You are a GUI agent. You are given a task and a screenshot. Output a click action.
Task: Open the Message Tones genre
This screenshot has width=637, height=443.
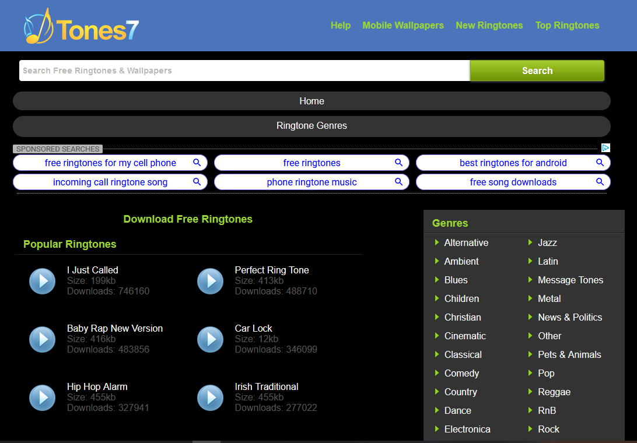[570, 280]
